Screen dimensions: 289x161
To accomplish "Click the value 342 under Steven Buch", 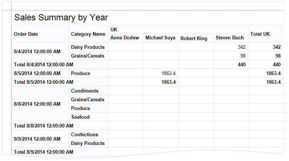I will [x=241, y=47].
